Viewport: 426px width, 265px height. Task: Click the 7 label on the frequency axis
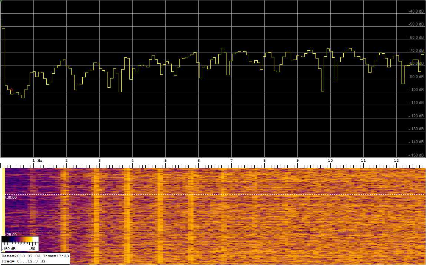coord(231,161)
